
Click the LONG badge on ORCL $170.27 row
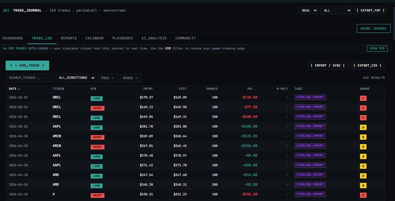[x=97, y=98]
